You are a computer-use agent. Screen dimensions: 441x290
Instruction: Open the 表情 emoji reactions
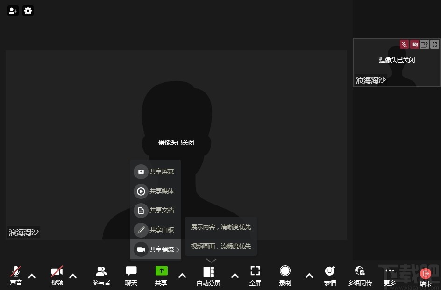coord(330,275)
